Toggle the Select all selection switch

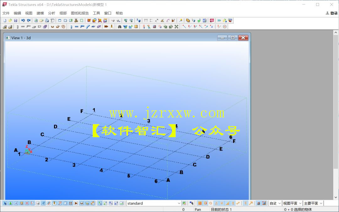click(x=5, y=203)
